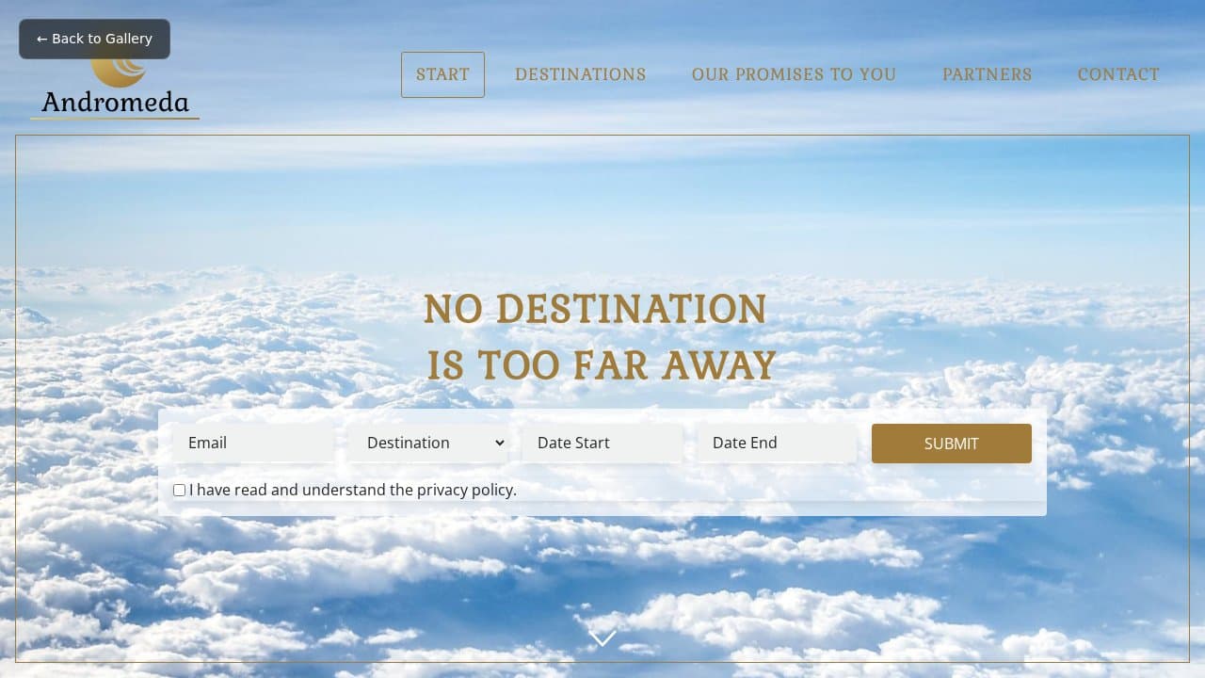Open the Date Start picker field
This screenshot has width=1205, height=678.
602,443
